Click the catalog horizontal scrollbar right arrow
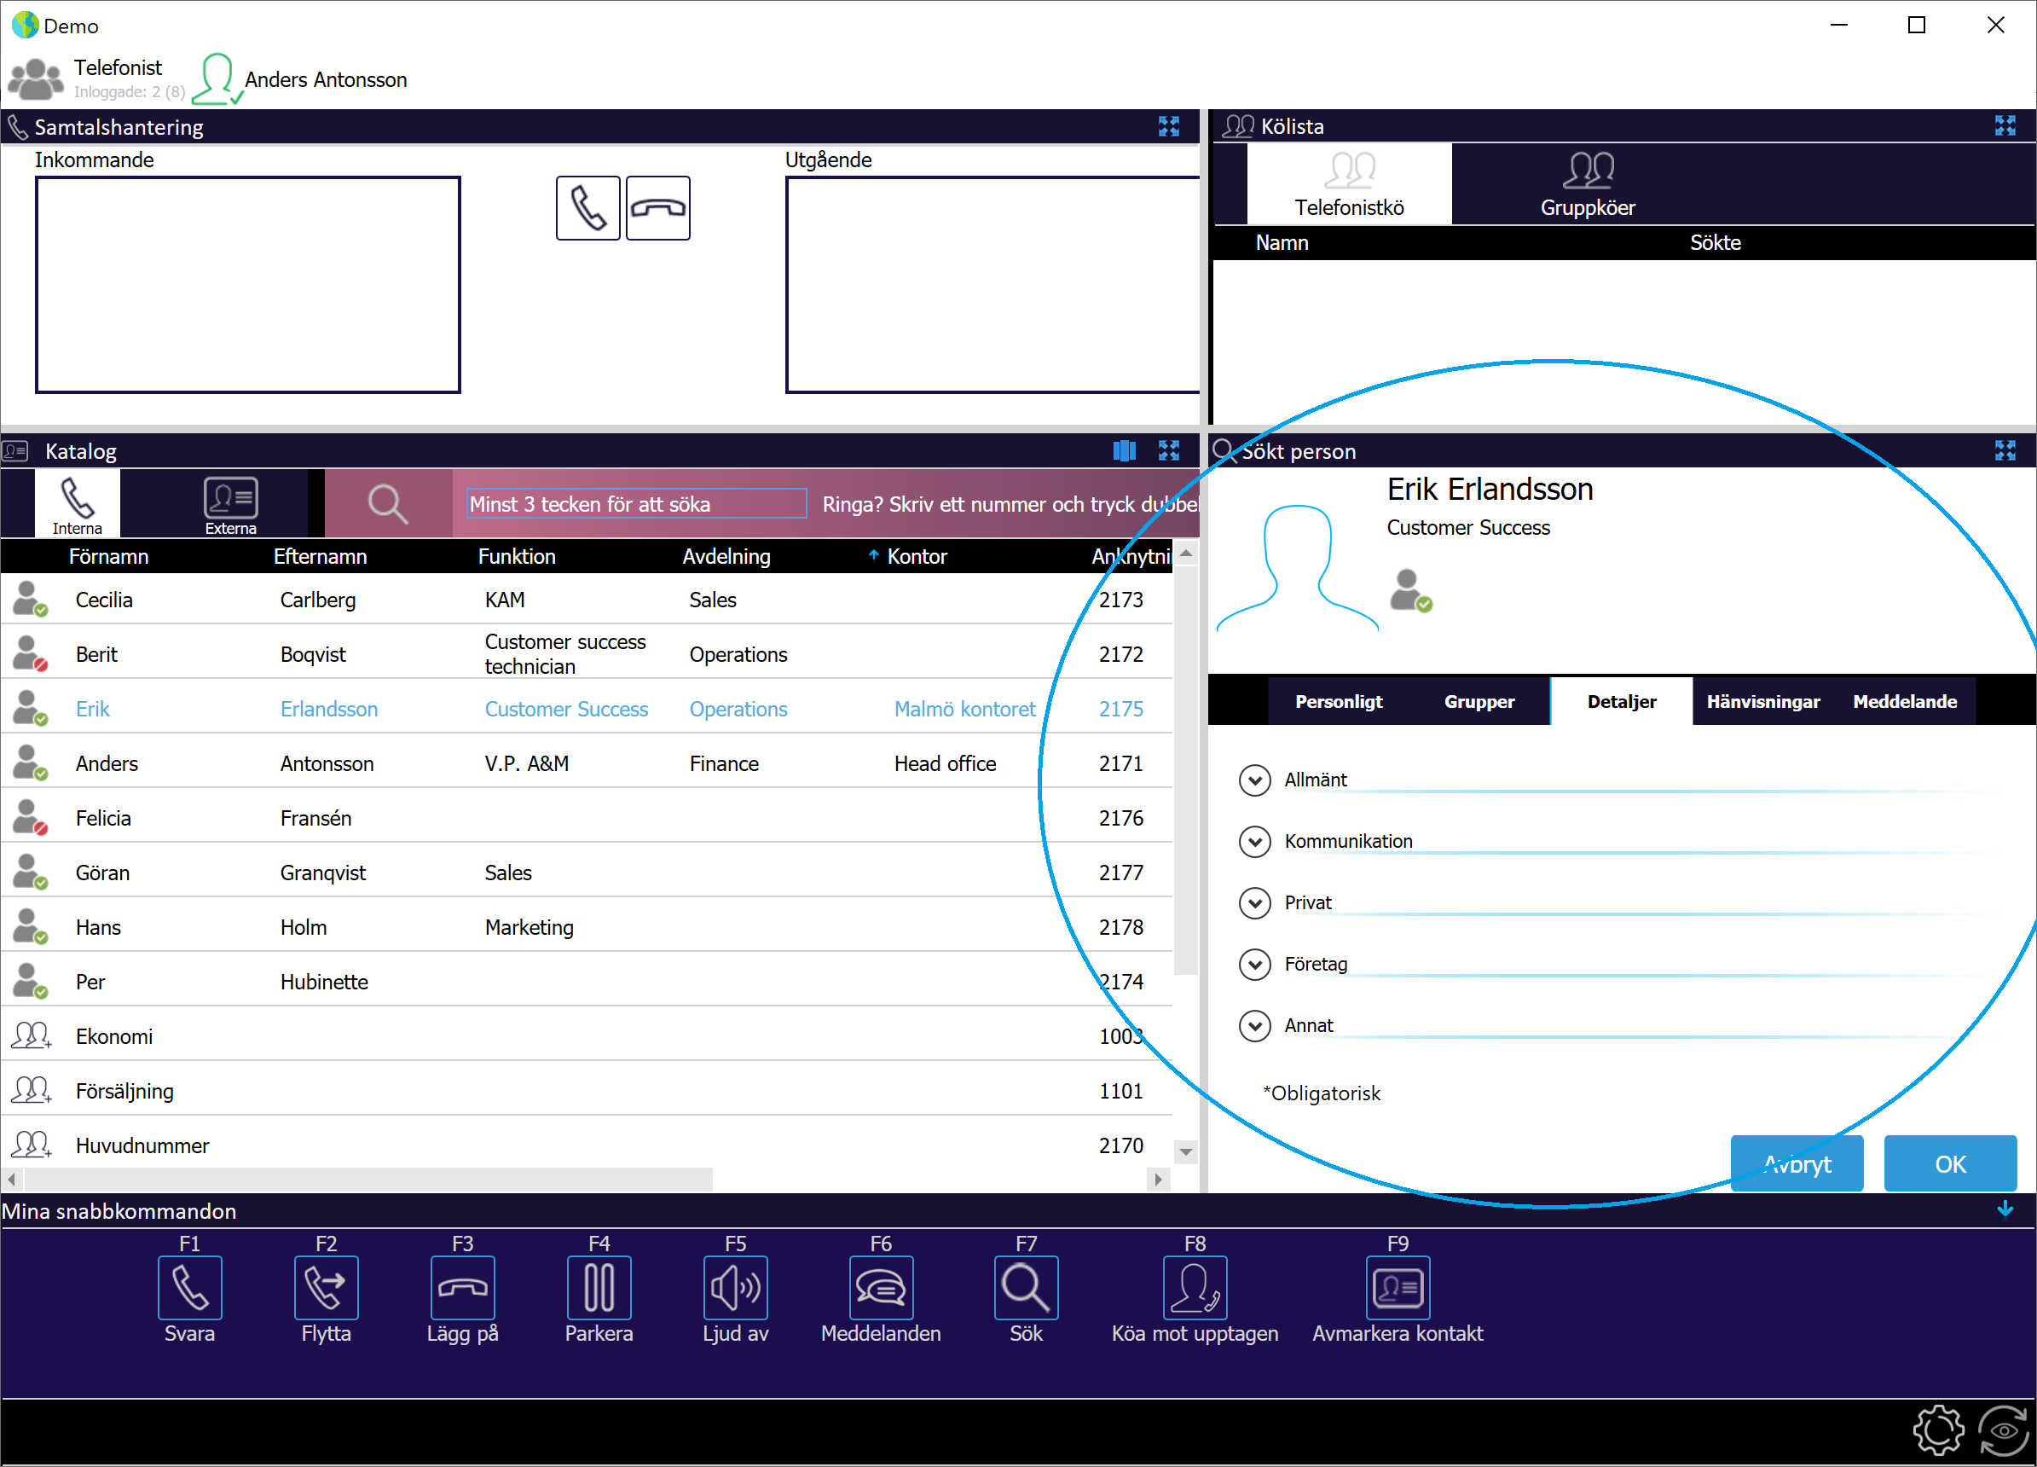 (1159, 1179)
